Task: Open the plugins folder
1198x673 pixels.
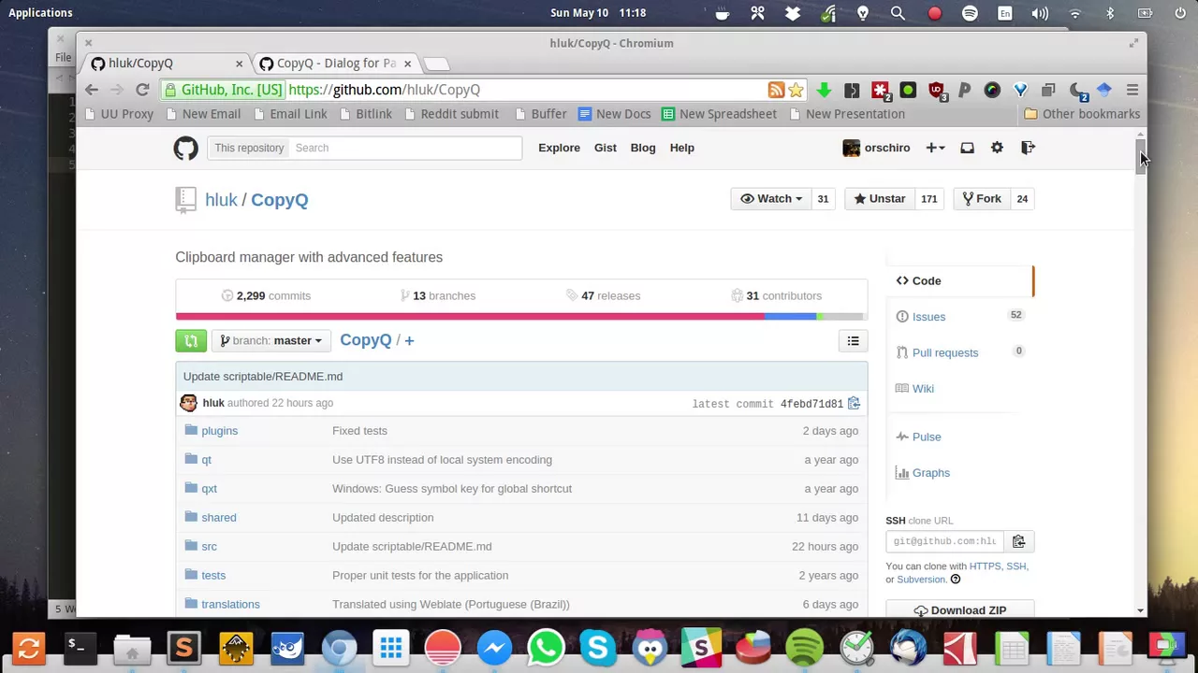Action: [219, 431]
